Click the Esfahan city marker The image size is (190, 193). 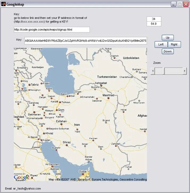[x=61, y=124]
